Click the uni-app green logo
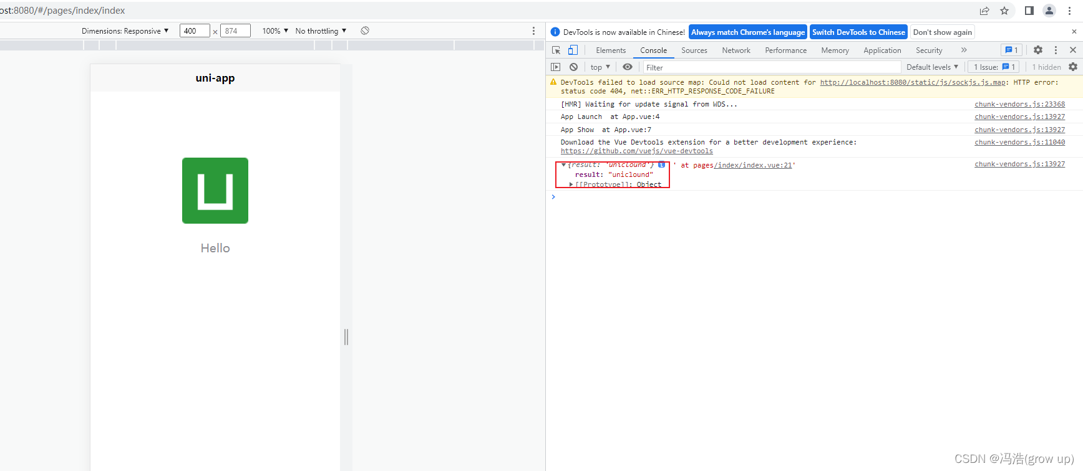The width and height of the screenshot is (1083, 471). (215, 191)
